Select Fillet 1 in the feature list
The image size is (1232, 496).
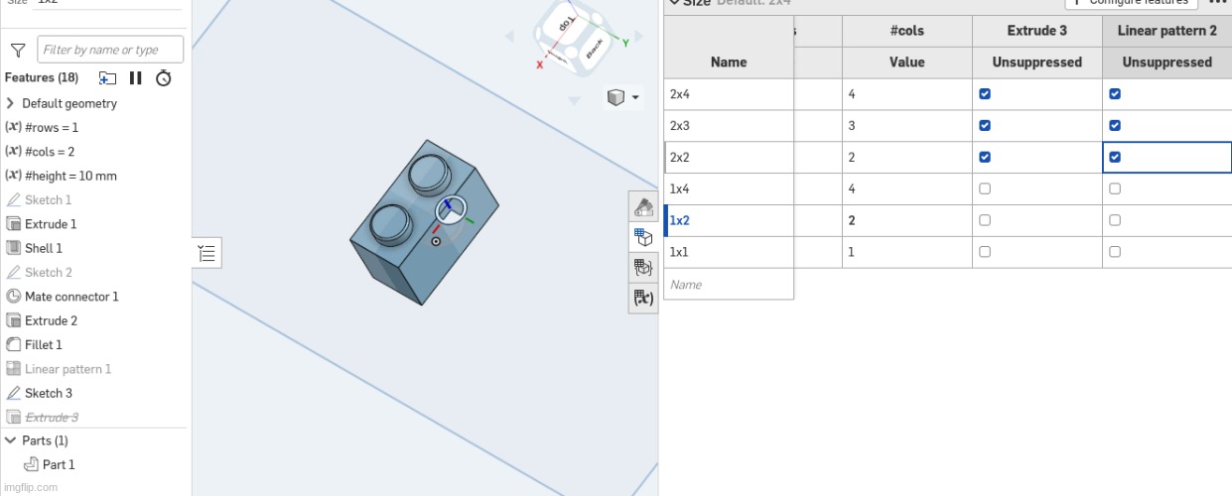click(x=44, y=344)
